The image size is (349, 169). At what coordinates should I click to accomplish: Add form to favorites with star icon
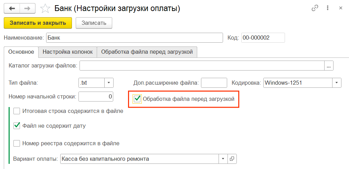pyautogui.click(x=45, y=8)
